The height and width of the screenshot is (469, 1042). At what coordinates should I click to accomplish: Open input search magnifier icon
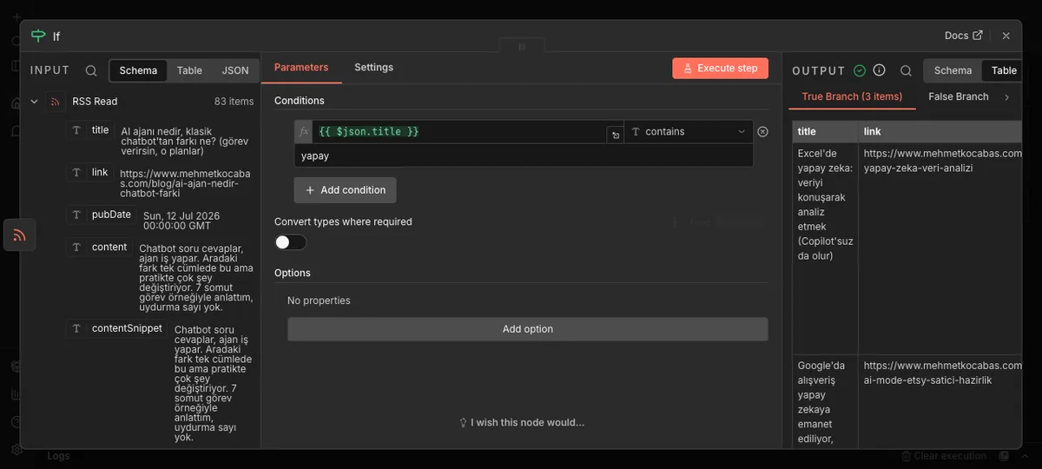click(x=91, y=70)
